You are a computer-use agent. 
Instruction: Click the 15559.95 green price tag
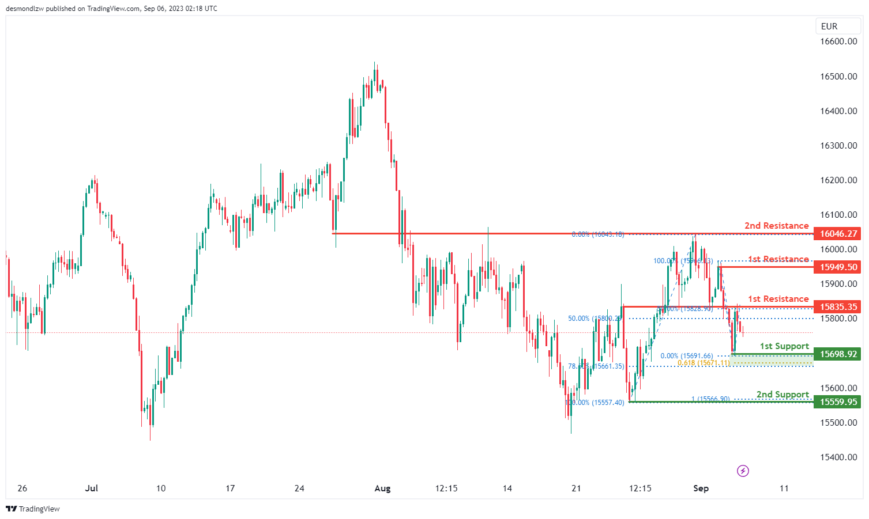tap(837, 401)
